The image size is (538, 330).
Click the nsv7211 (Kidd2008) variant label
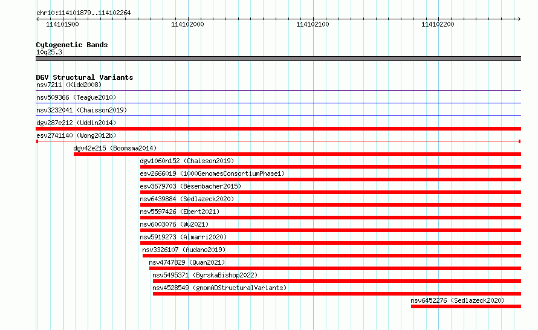pyautogui.click(x=69, y=85)
